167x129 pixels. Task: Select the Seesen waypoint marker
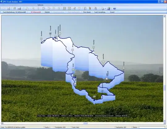tap(123, 68)
